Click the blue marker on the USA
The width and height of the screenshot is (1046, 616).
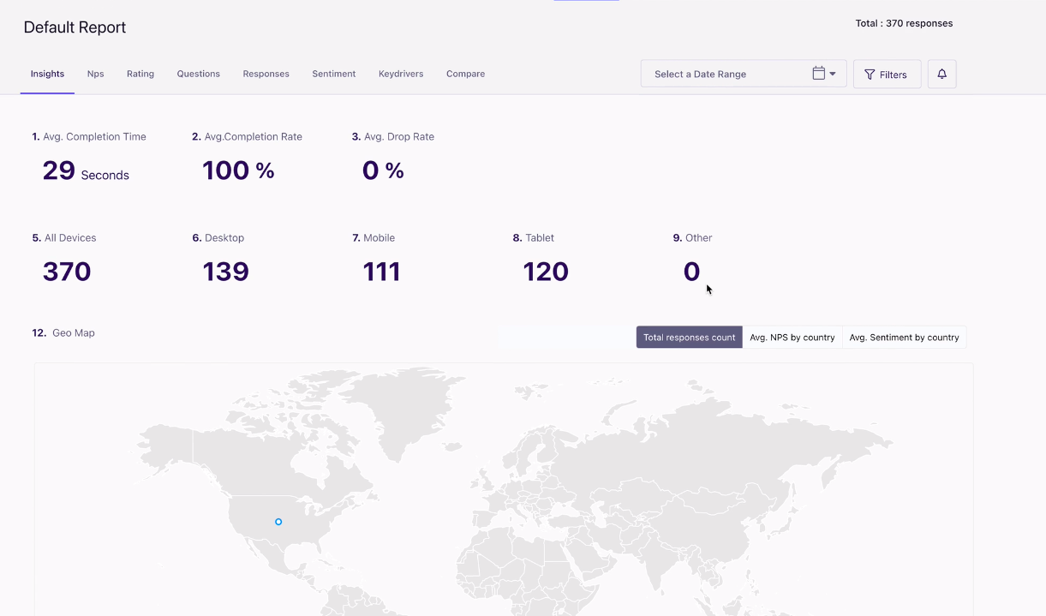(x=278, y=522)
